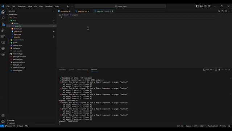
Task: Close the terminal panel
Action: (x=229, y=70)
